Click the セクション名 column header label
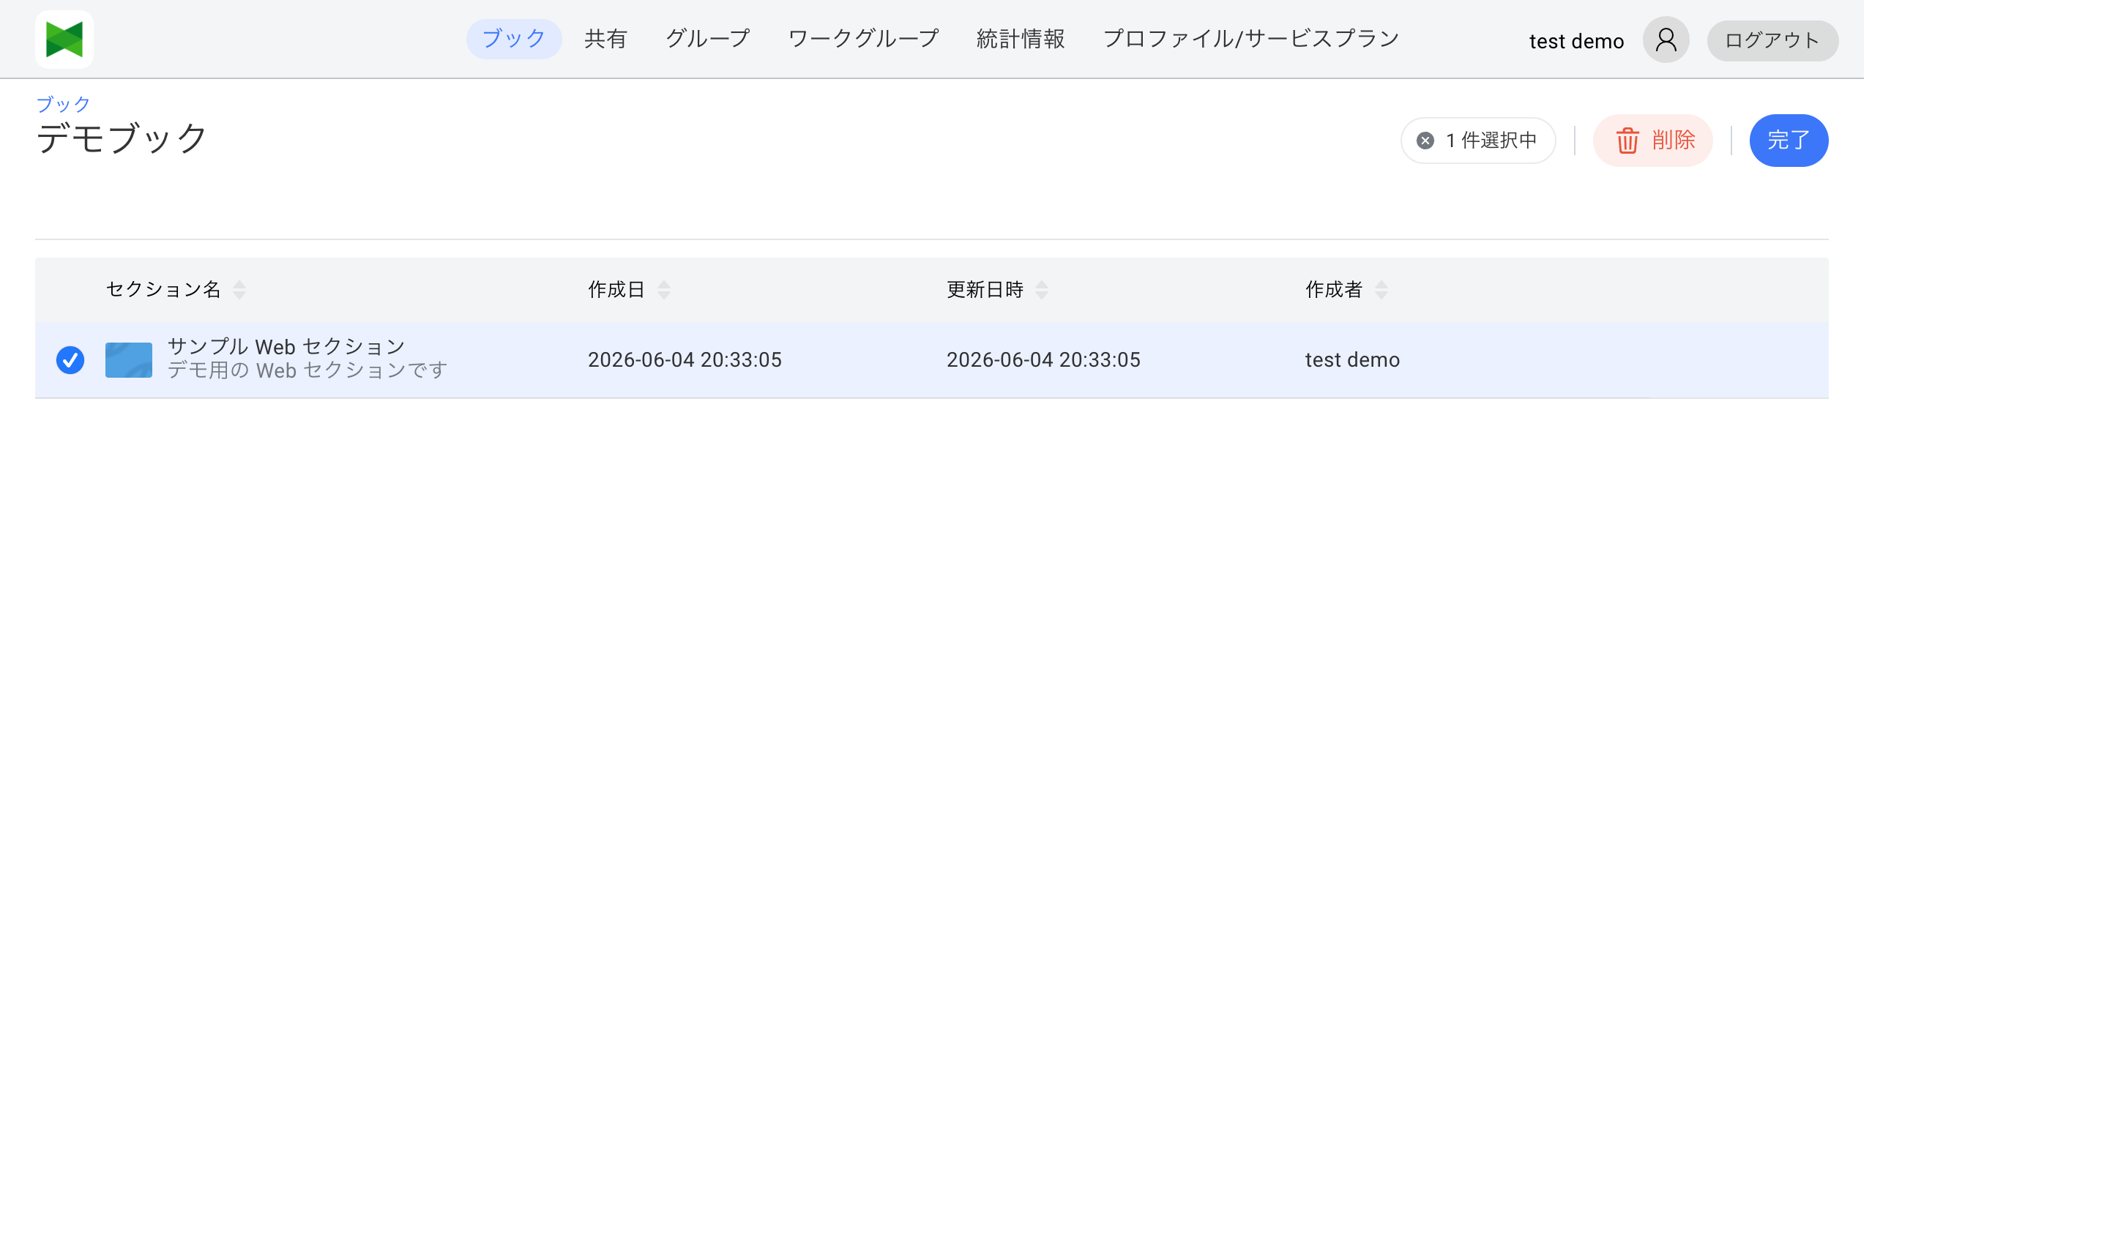 [x=164, y=290]
